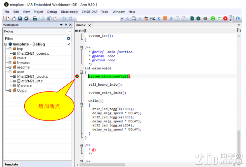Open the Tools menu
Viewport: 246px width, 167px height.
105,12
